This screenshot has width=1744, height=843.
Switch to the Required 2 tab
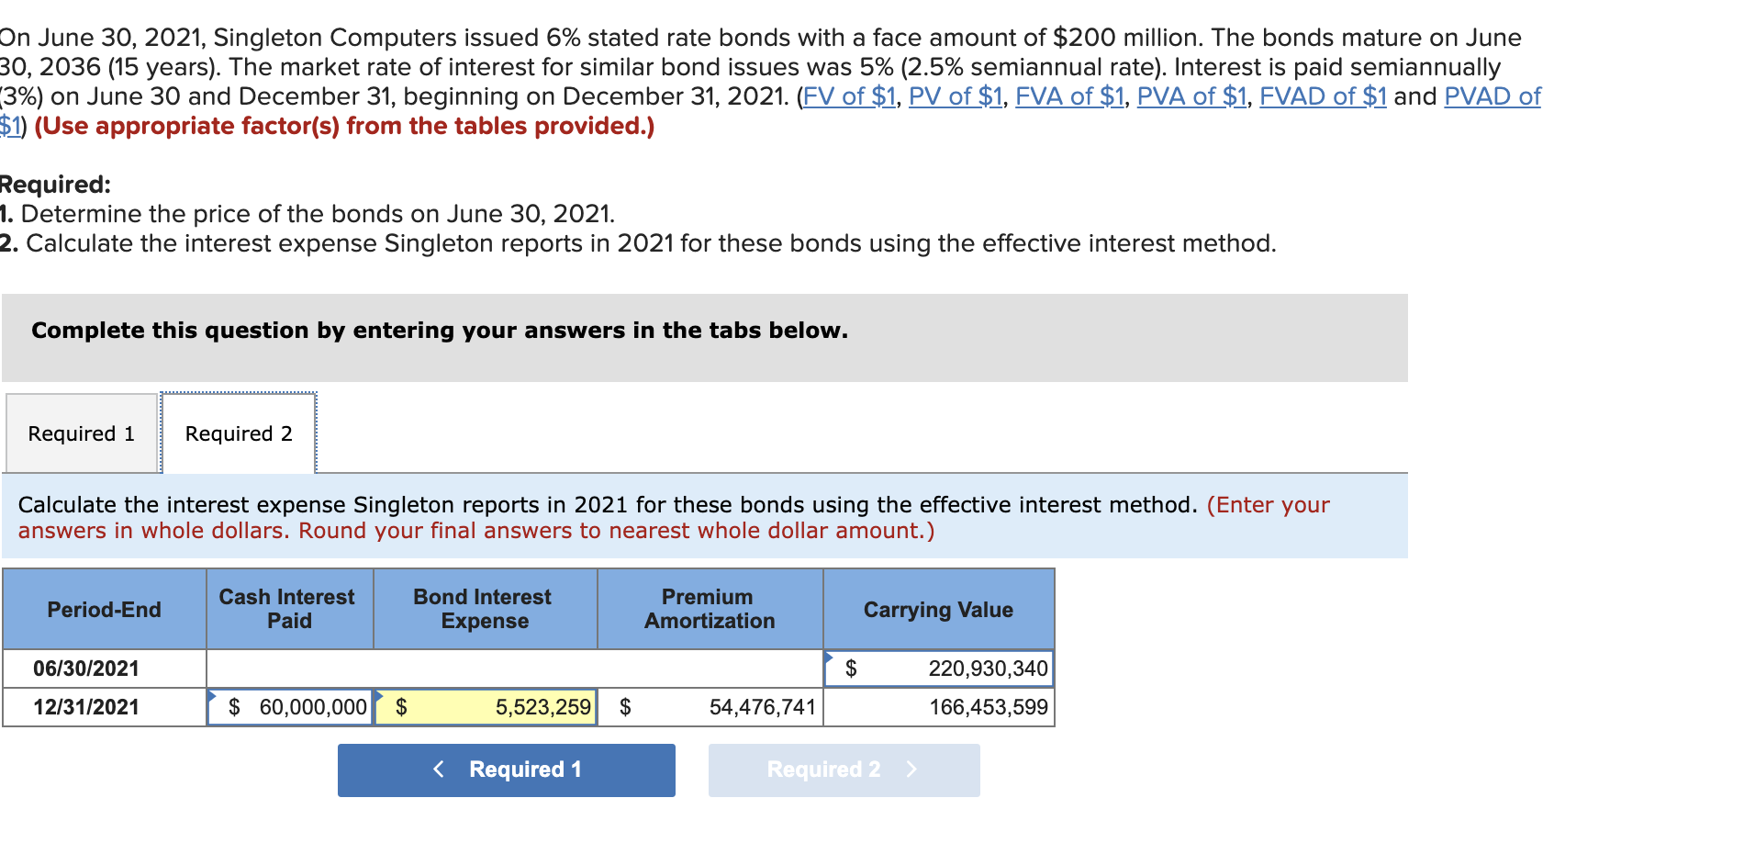(238, 433)
